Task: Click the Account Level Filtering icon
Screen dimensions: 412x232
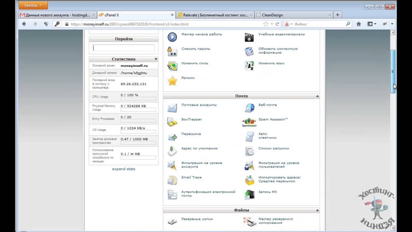Action: [x=172, y=166]
